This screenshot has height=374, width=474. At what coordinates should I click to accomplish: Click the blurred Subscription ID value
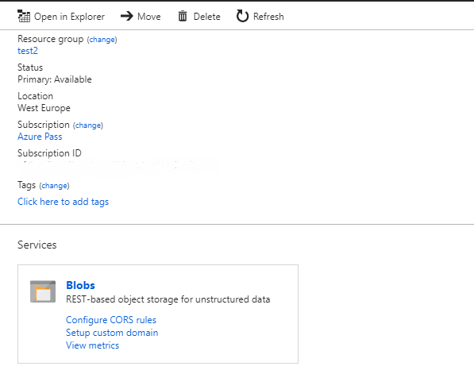pyautogui.click(x=118, y=166)
